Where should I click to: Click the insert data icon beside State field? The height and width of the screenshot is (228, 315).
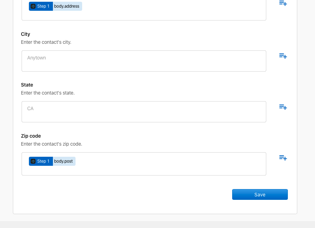pos(283,107)
